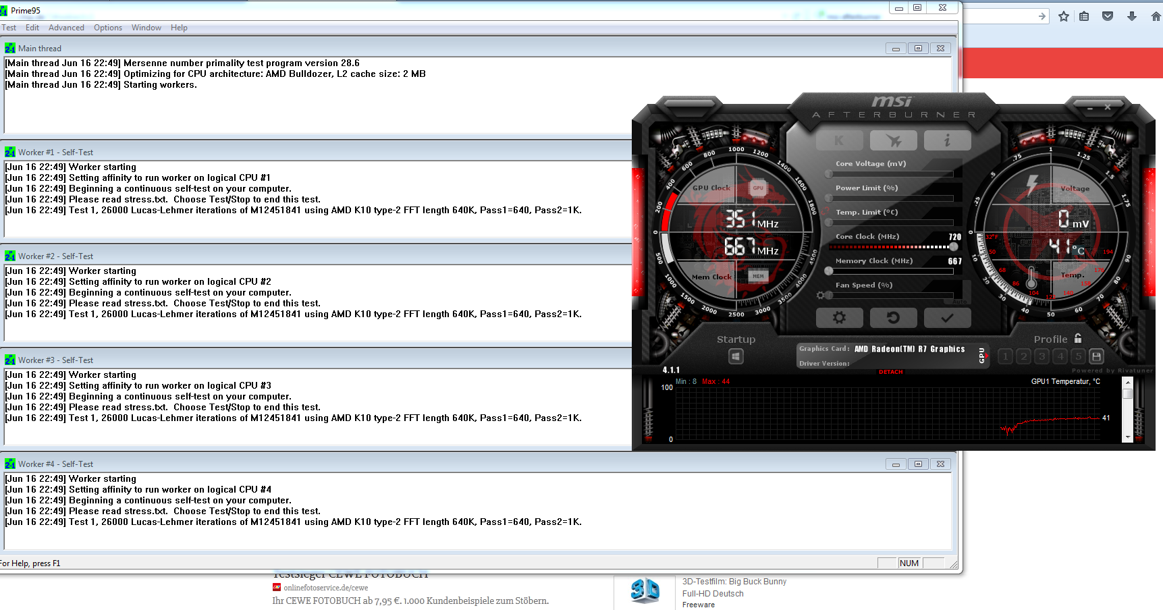Open the onlinefotoservice.de/cewe link
The width and height of the screenshot is (1163, 610).
click(x=326, y=588)
